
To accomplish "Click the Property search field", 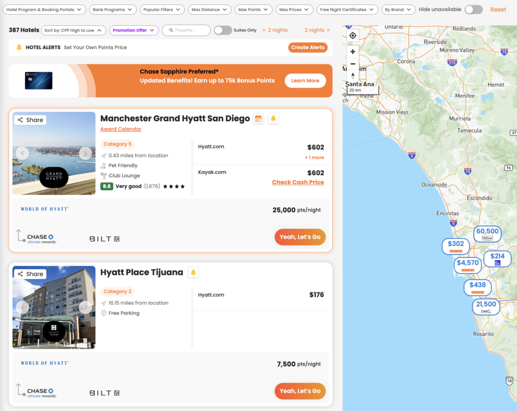I will 186,30.
